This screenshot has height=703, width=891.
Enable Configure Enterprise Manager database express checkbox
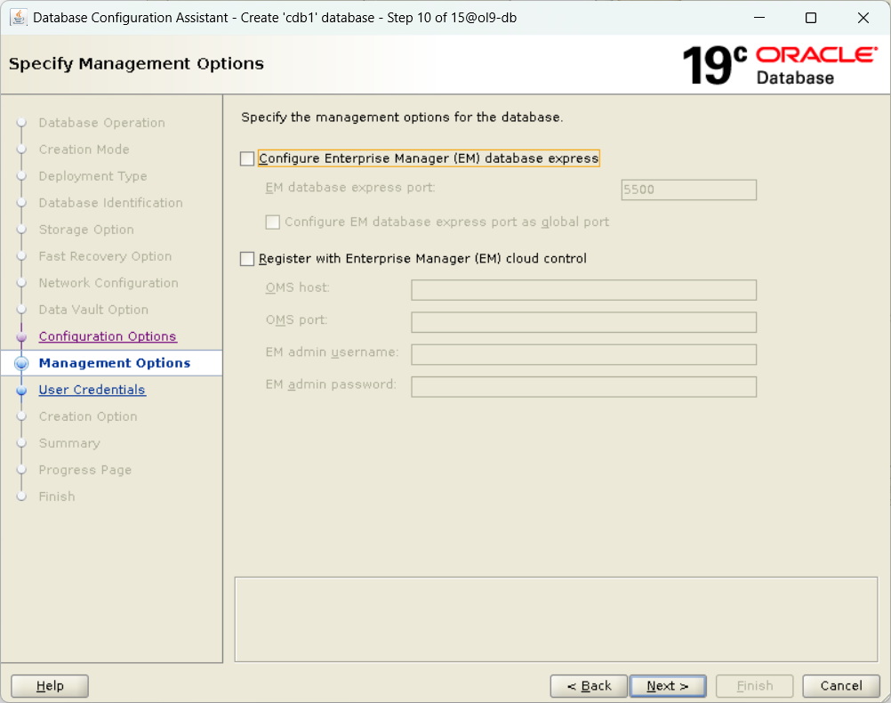247,158
